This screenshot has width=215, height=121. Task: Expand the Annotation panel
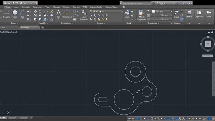67,23
